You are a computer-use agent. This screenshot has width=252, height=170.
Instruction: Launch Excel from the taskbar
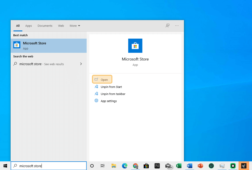pyautogui.click(x=179, y=166)
